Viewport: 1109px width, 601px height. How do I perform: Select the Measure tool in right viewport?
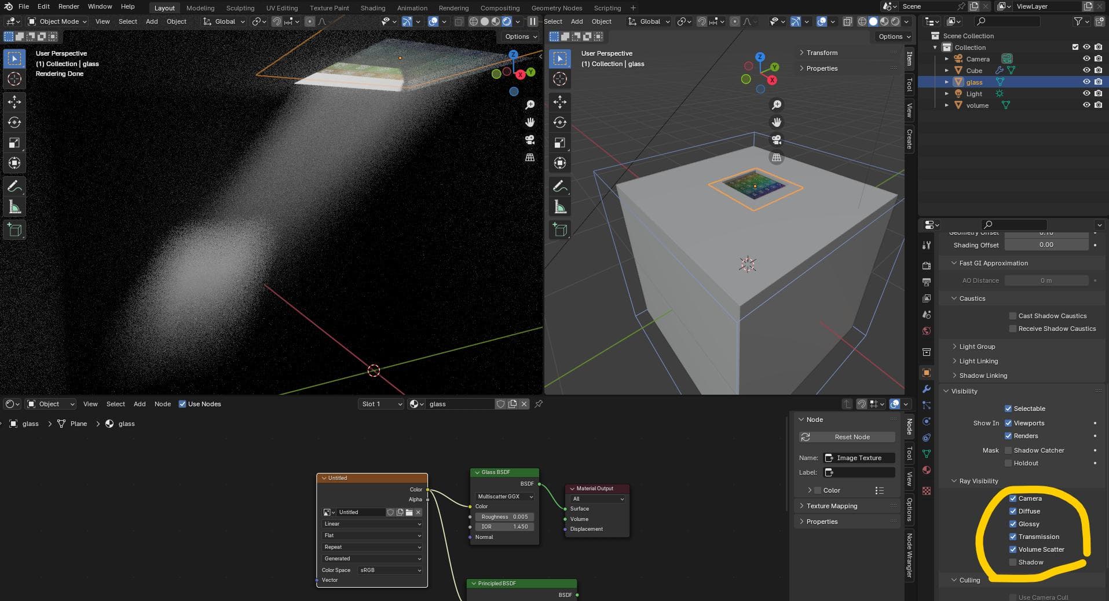click(559, 207)
